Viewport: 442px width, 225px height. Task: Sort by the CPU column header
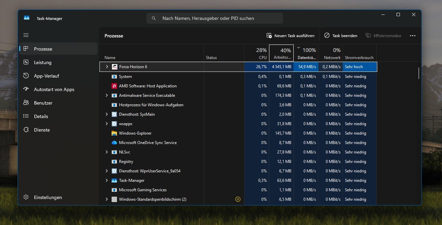point(257,53)
